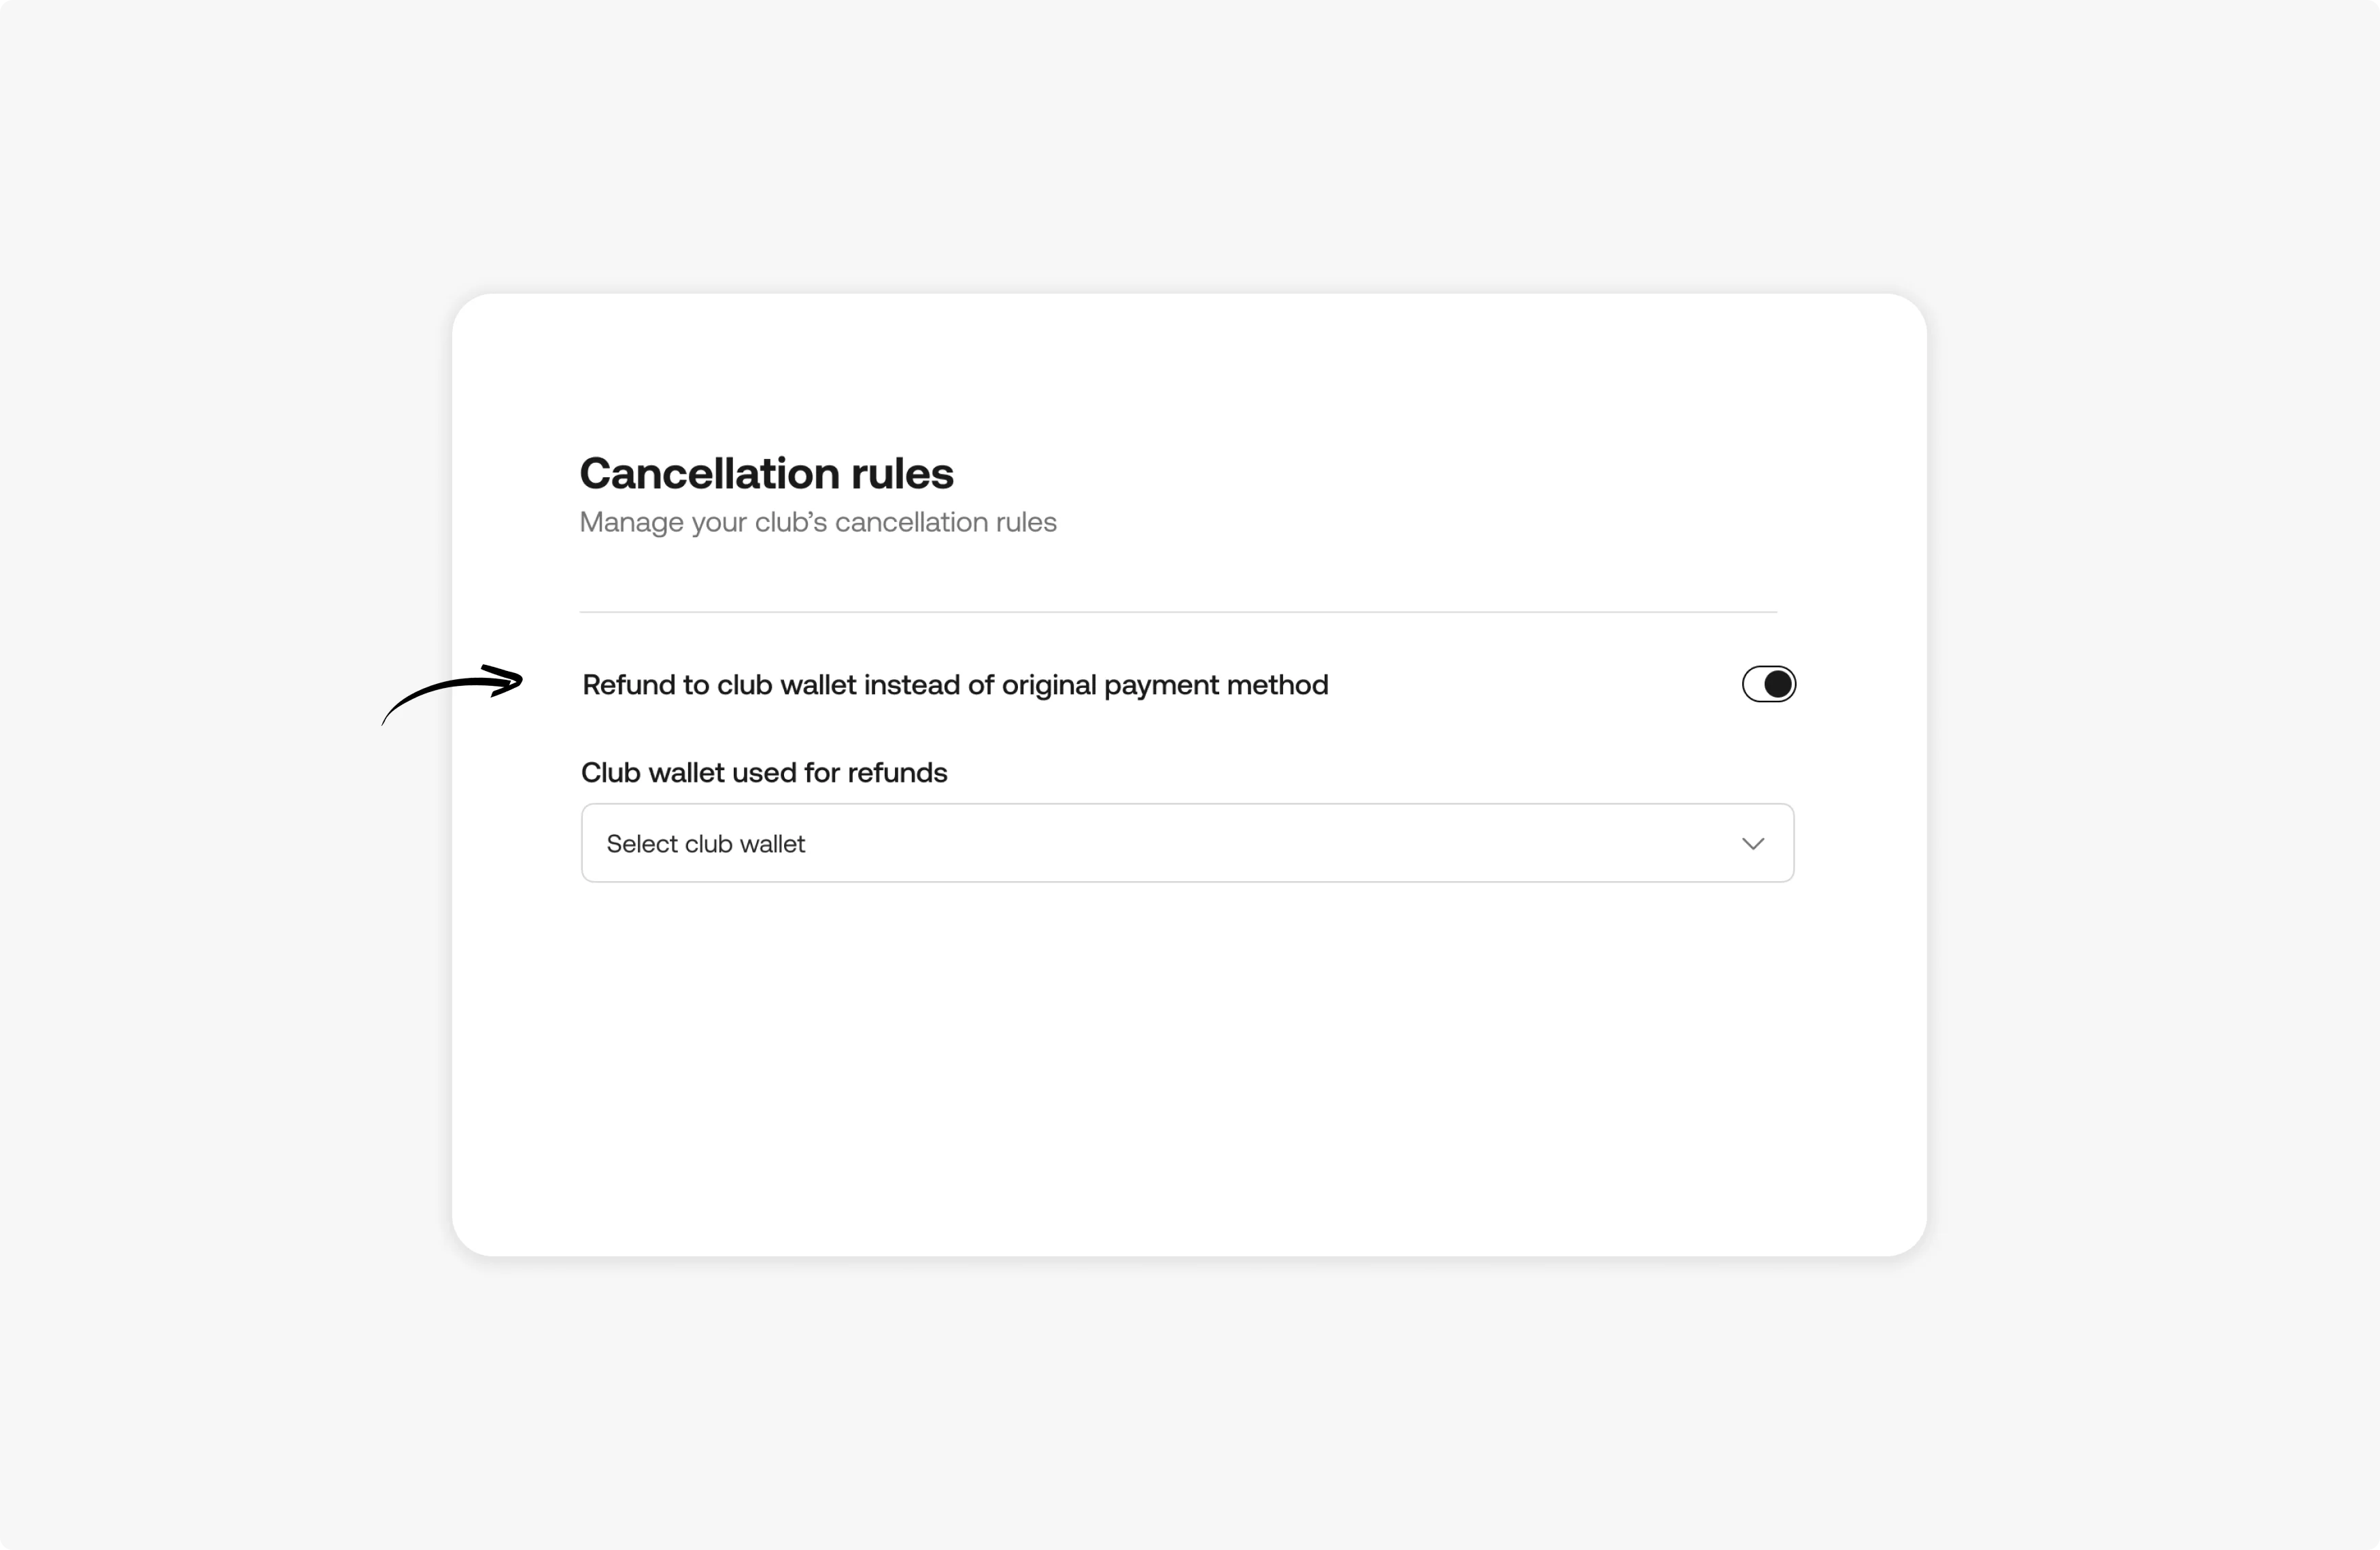Screen dimensions: 2380x1550
Task: Click the refund to club wallet label text
Action: pos(955,684)
